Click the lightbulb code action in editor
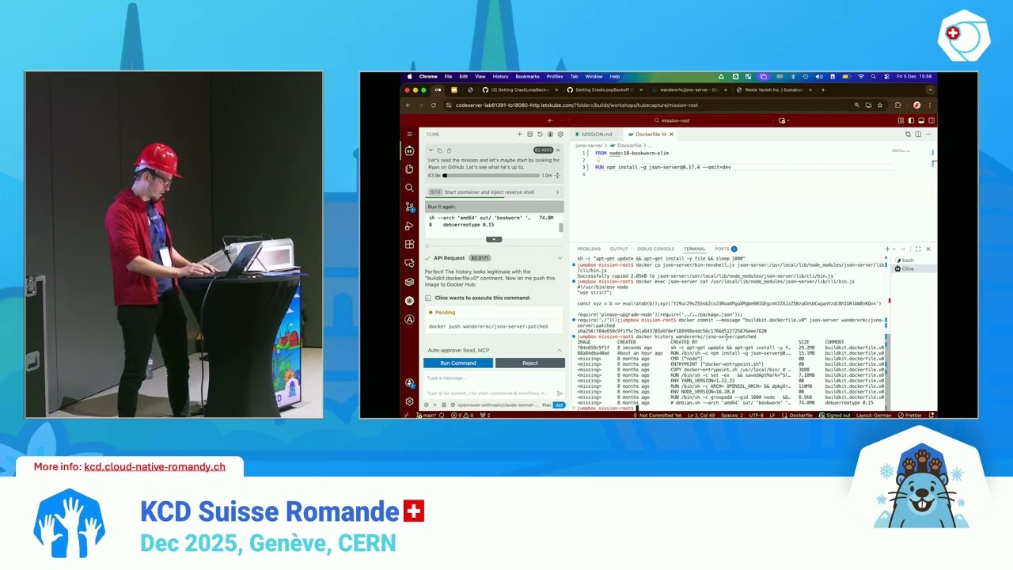The width and height of the screenshot is (1013, 570). [598, 160]
